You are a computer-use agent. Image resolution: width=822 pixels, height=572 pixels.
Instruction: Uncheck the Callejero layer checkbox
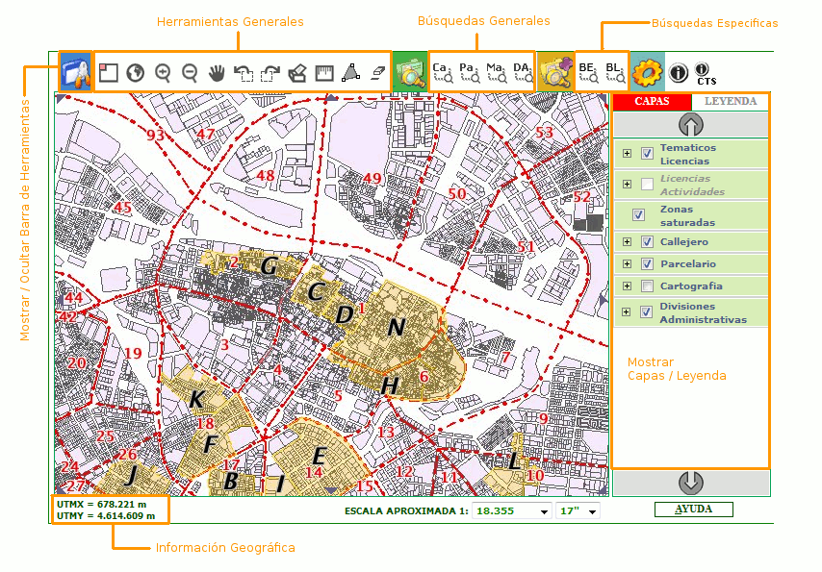[x=648, y=241]
